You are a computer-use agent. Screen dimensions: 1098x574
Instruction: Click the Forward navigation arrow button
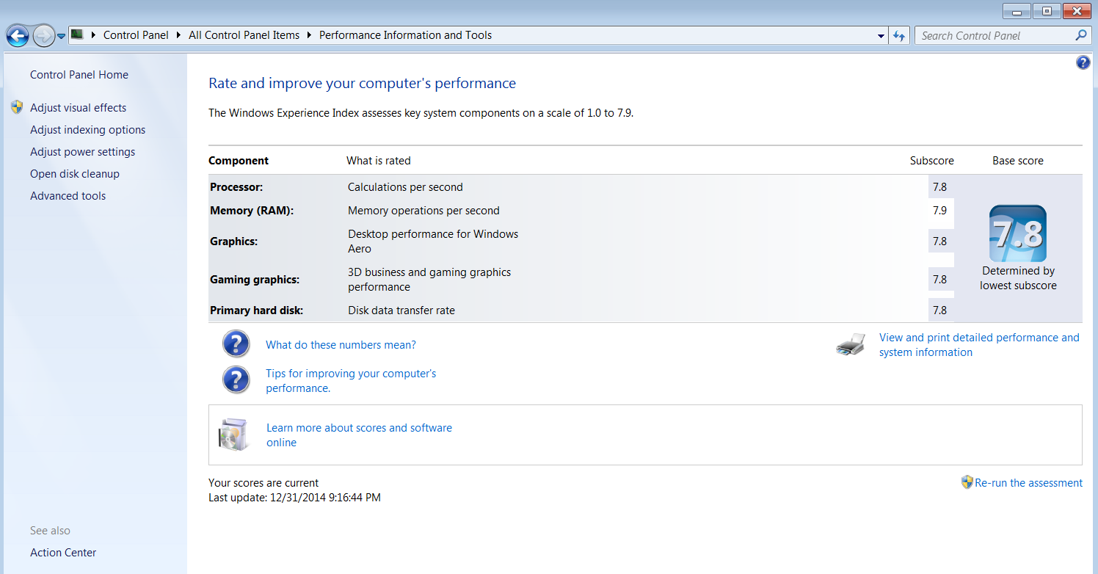coord(44,35)
